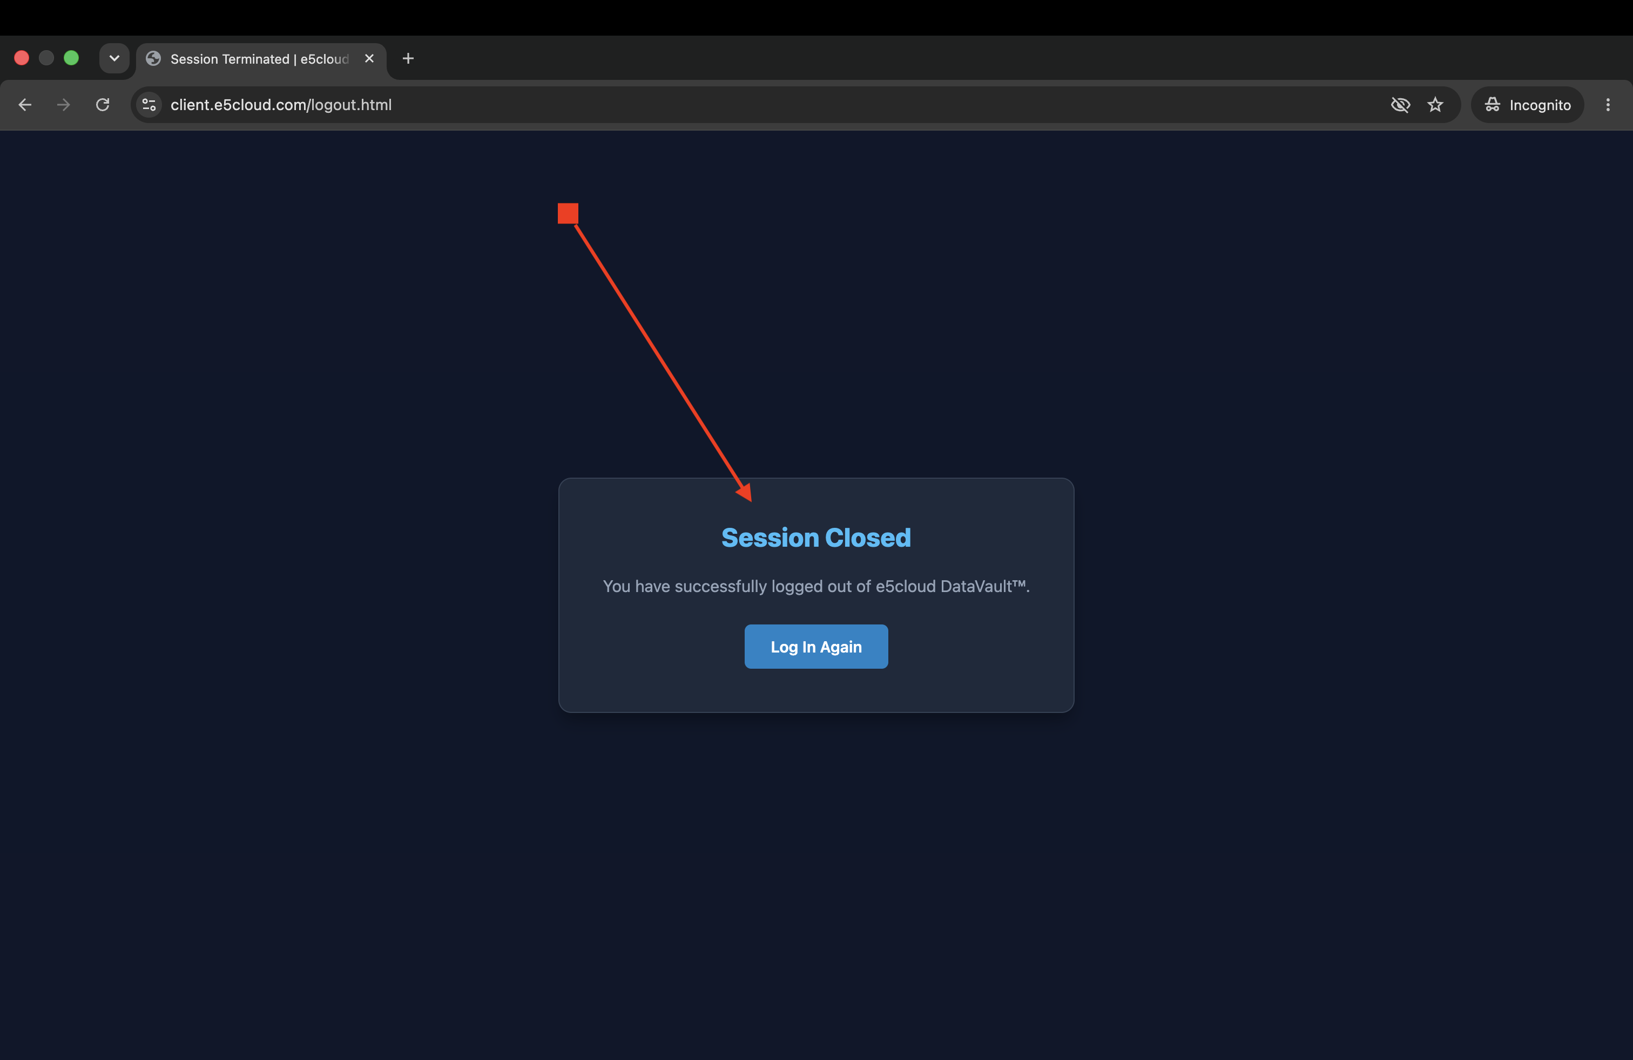Maximize window with the green button
The width and height of the screenshot is (1633, 1060).
point(71,58)
